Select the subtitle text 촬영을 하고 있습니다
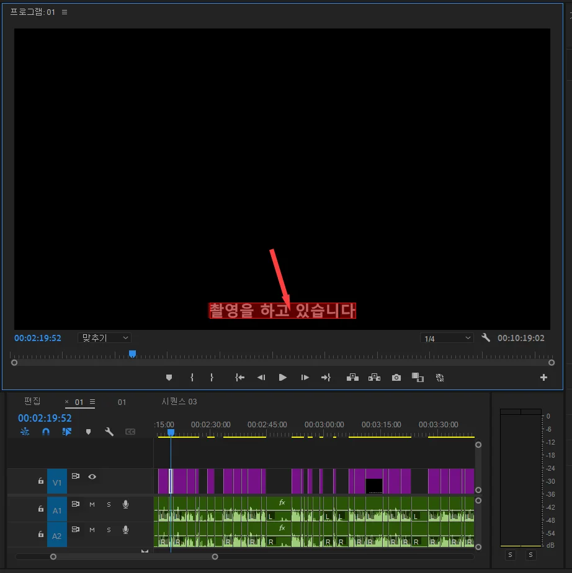The height and width of the screenshot is (573, 572). coord(282,310)
